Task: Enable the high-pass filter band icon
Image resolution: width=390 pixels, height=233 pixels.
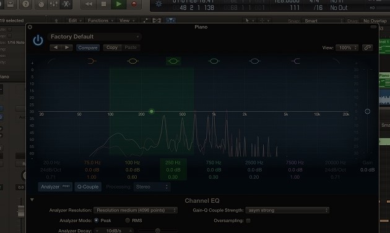Action: coord(51,61)
